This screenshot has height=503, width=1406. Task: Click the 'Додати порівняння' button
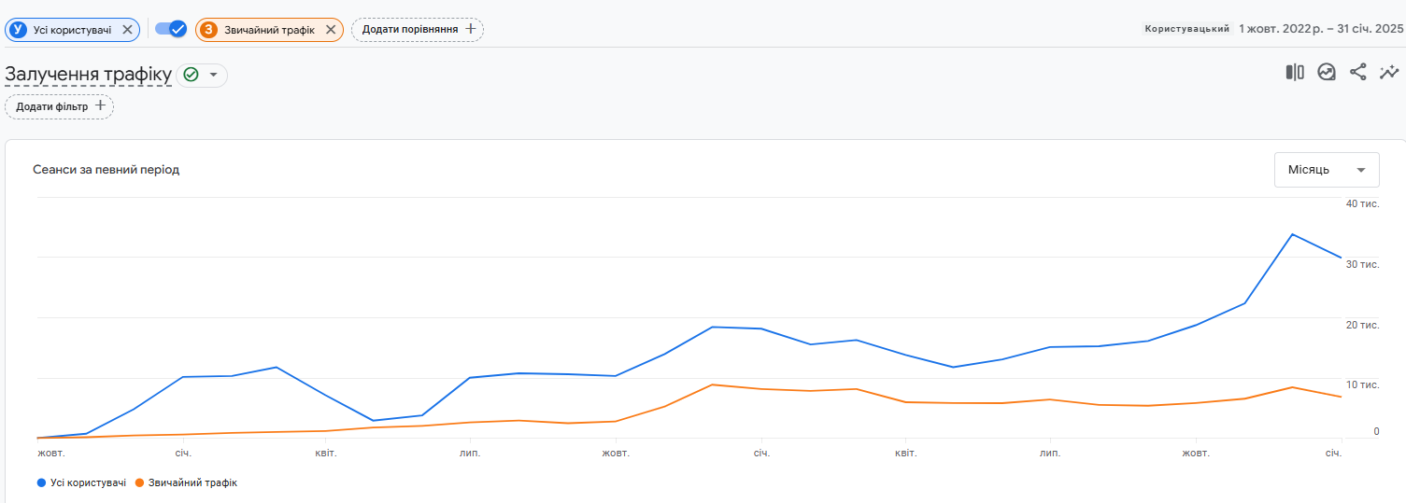(418, 30)
